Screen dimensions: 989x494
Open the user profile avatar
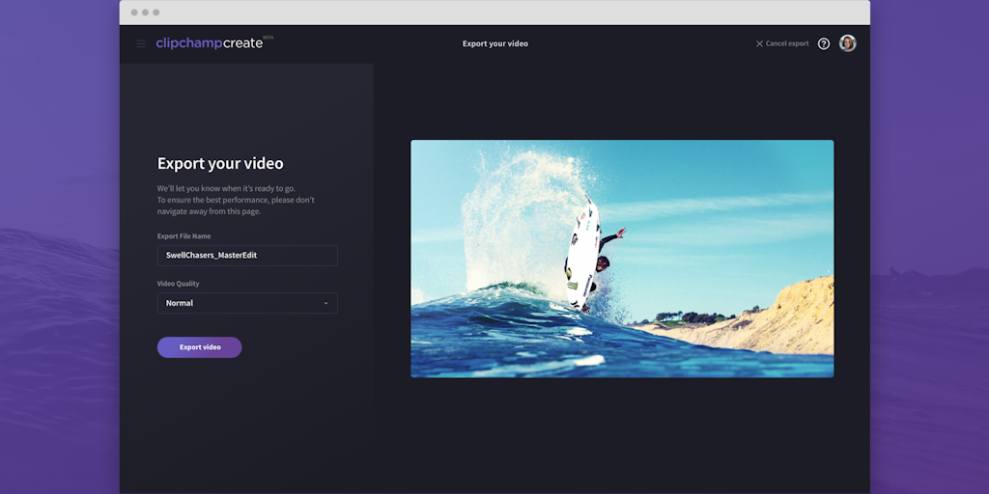pos(848,43)
